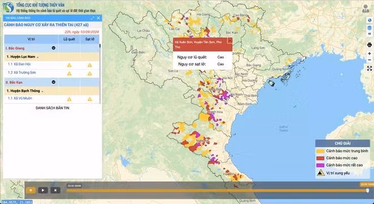Click Xã Trường Sơn landslide warning icon
This screenshot has width=374, height=204.
tap(90, 74)
